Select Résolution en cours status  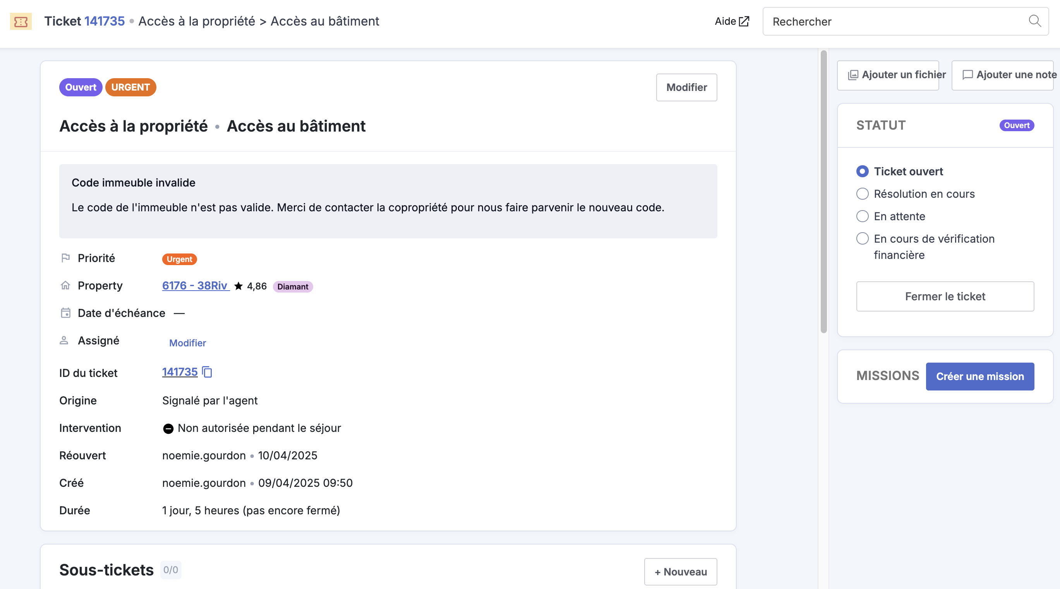tap(863, 194)
